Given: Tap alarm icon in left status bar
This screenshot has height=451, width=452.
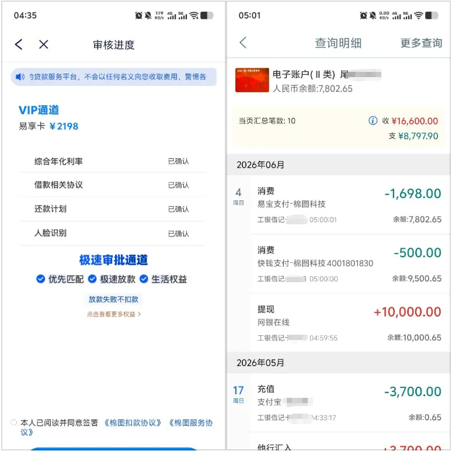Looking at the screenshot, I should tap(138, 15).
